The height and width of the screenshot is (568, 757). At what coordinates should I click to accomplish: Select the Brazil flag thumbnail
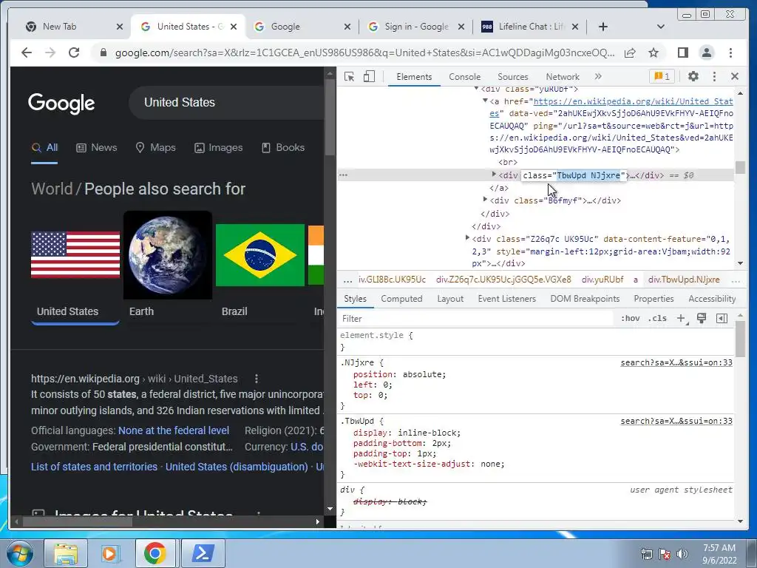point(259,255)
